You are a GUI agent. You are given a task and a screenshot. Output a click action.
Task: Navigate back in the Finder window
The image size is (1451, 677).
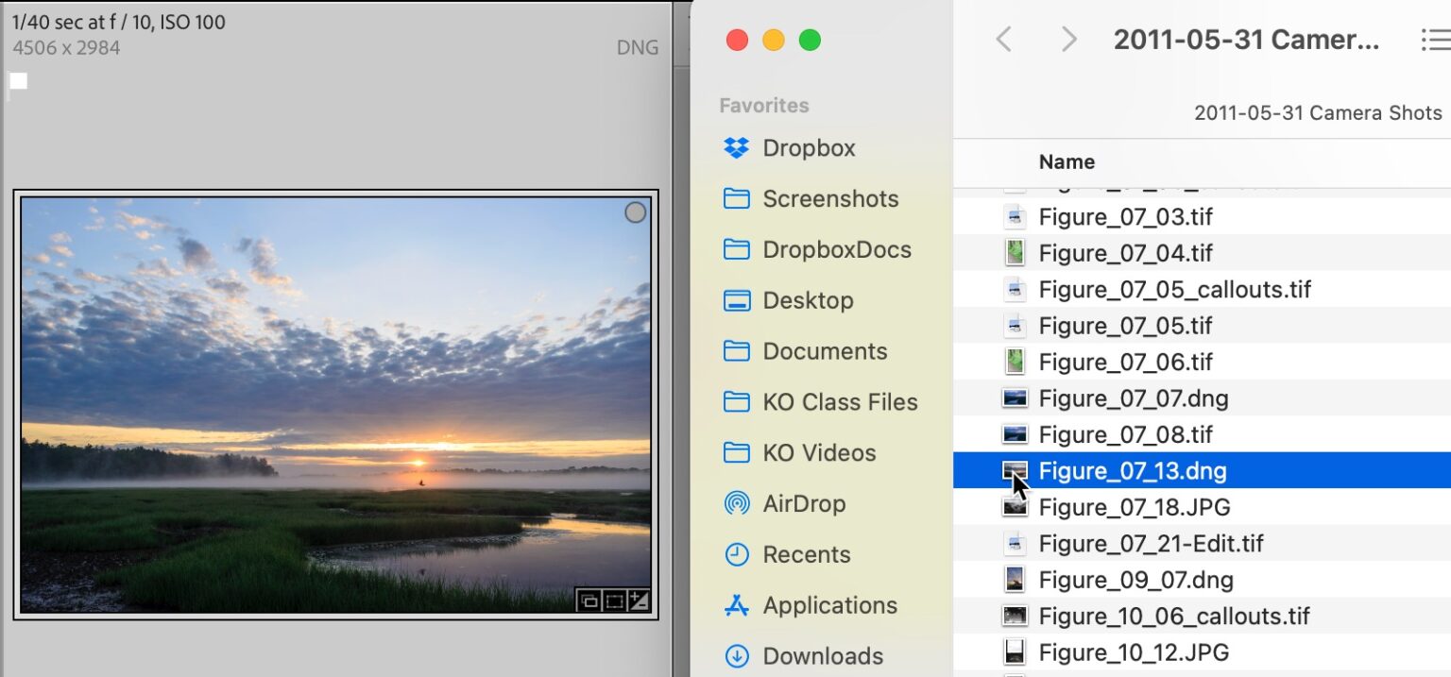(1004, 40)
